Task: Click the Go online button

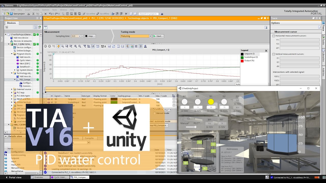Action: (x=89, y=14)
